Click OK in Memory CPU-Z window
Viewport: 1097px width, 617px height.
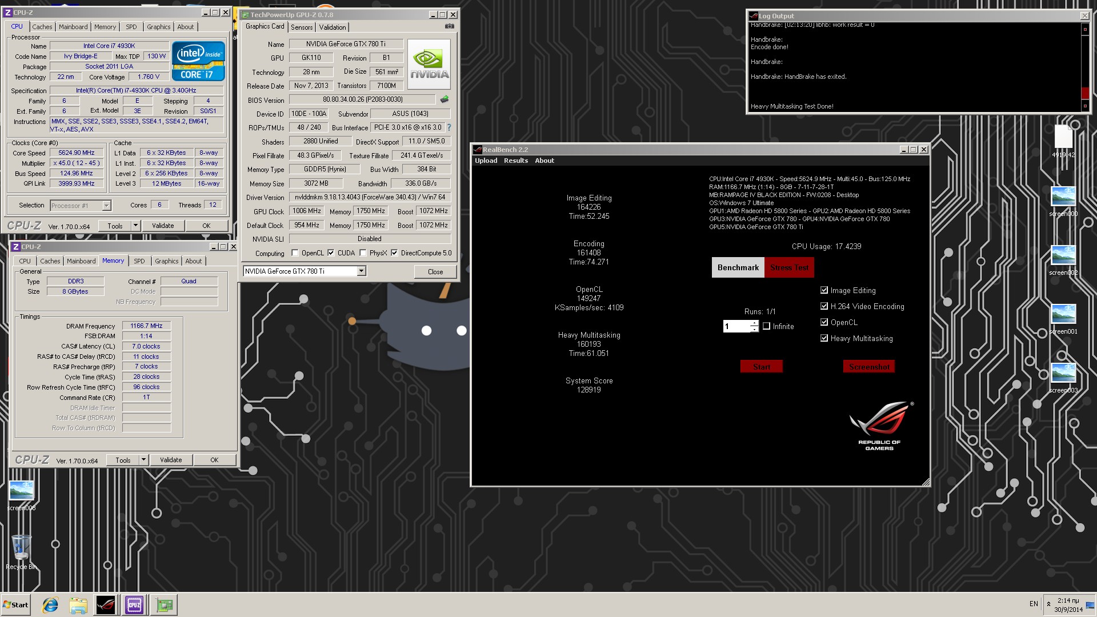tap(214, 460)
